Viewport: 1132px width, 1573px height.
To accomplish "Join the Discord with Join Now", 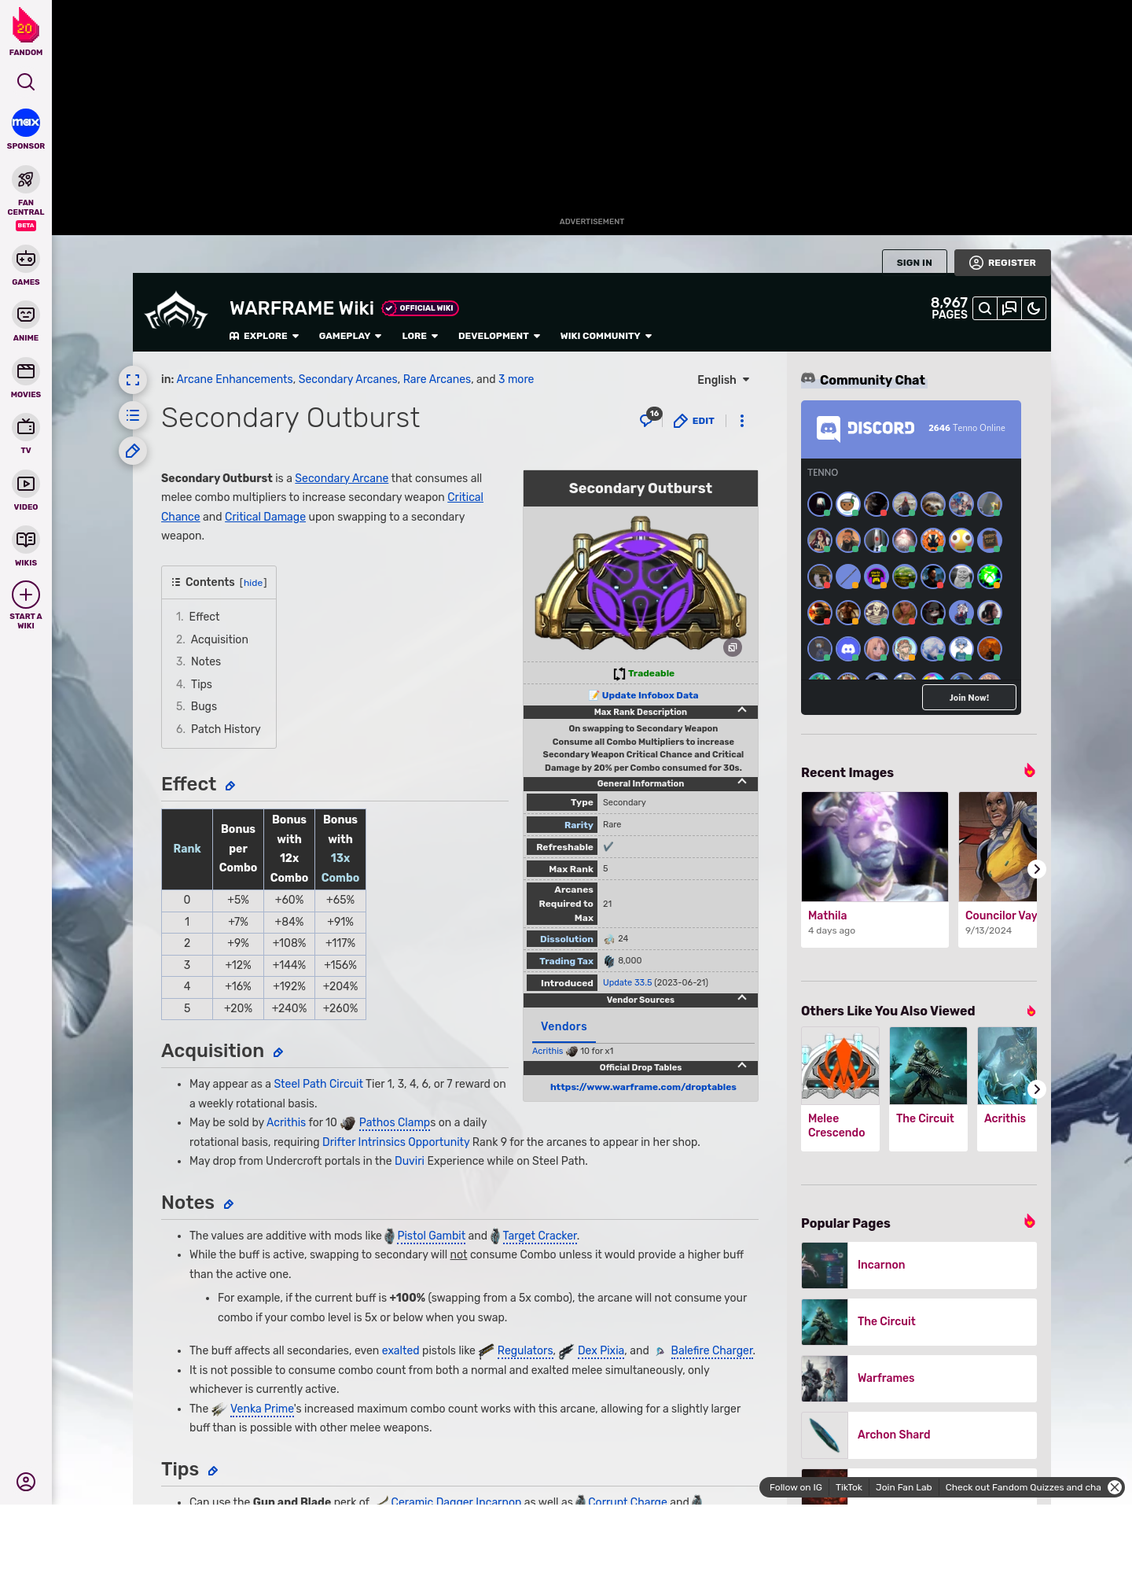I will (968, 698).
